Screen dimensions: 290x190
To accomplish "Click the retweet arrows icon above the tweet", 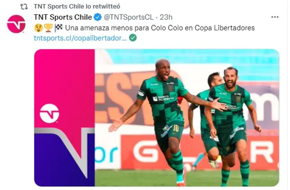I will click(24, 7).
